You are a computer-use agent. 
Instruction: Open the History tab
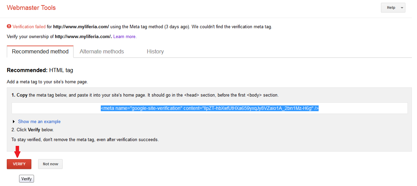(x=155, y=52)
